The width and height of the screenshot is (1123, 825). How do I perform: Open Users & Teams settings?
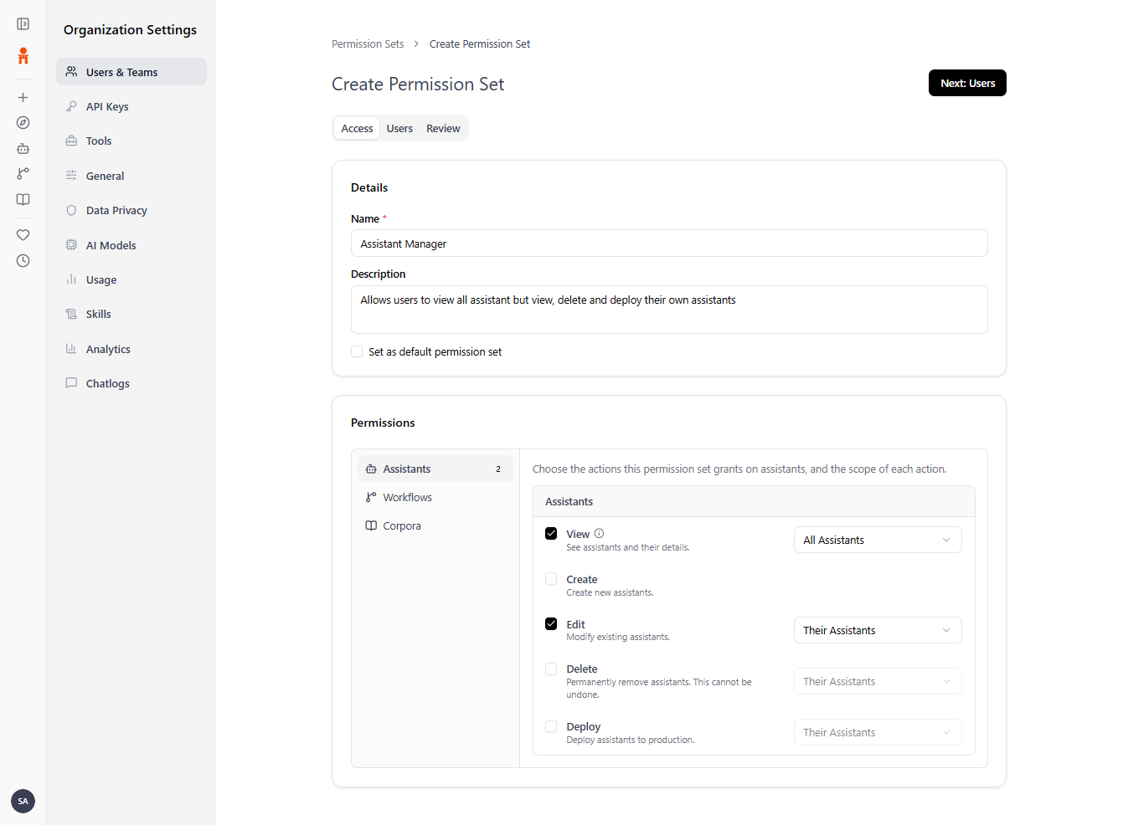[131, 72]
